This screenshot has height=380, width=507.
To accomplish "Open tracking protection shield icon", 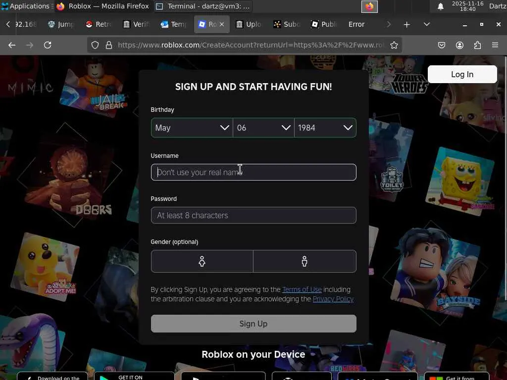I will (x=95, y=45).
